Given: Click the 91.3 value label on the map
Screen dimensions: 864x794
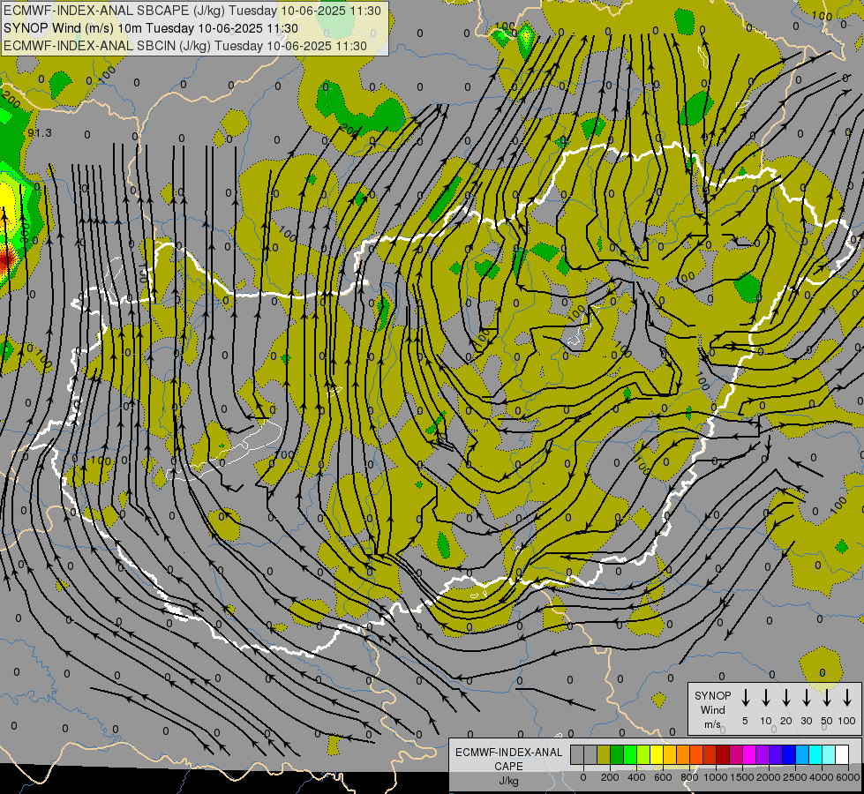Looking at the screenshot, I should 40,133.
